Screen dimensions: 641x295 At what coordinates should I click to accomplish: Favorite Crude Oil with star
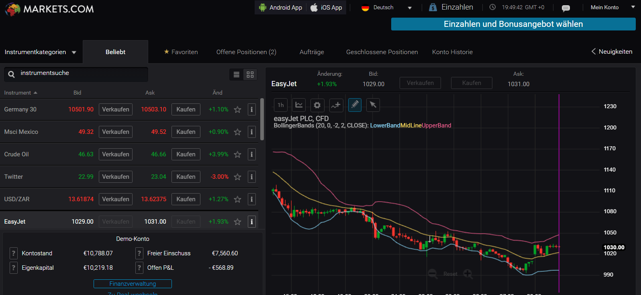[238, 154]
